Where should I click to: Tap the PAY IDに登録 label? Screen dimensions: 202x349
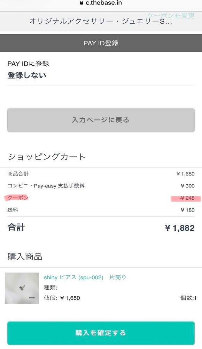(28, 64)
